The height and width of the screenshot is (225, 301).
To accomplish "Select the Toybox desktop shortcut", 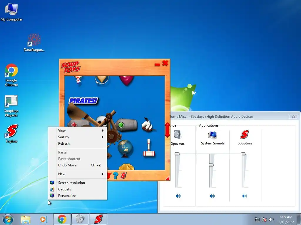I will coord(11,134).
